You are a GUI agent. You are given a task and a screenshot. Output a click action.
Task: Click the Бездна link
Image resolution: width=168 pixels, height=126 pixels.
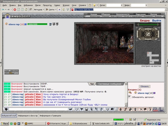tap(145, 20)
